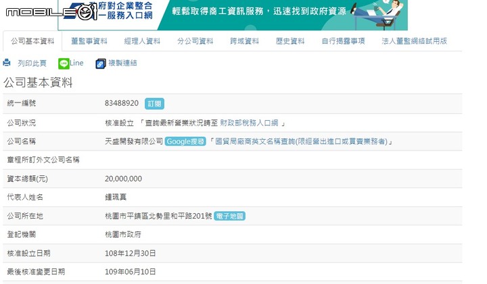Viewport: 487px width, 284px height.
Task: Click the 最後核准變更日期 label
Action: [x=36, y=272]
